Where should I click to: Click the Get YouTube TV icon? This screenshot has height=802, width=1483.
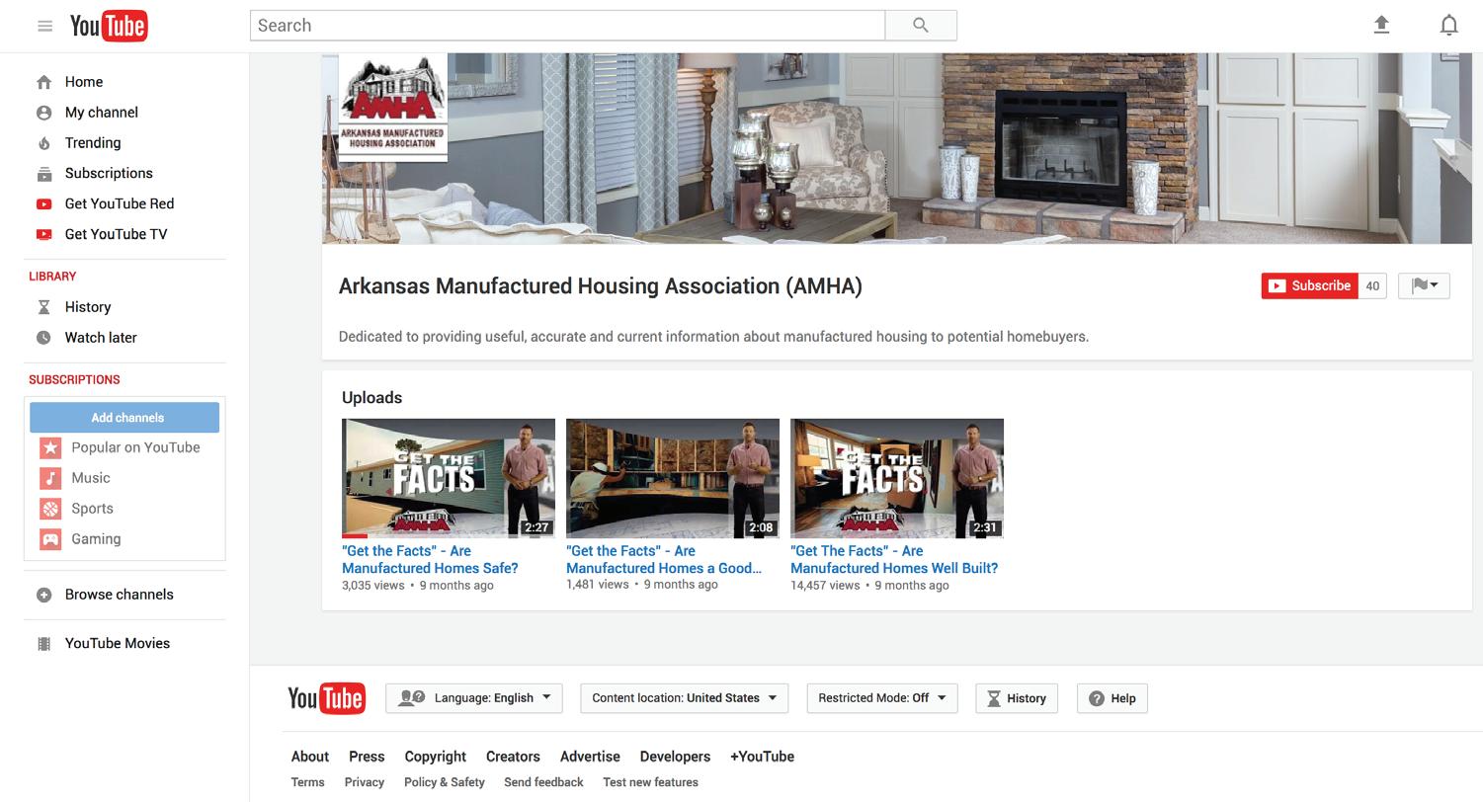43,235
